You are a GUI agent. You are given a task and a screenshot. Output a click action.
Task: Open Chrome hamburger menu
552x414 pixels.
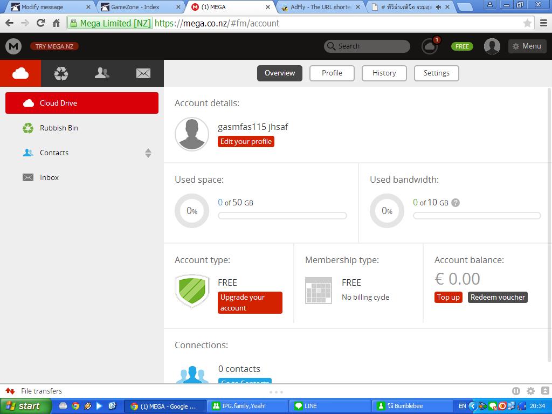(x=543, y=23)
